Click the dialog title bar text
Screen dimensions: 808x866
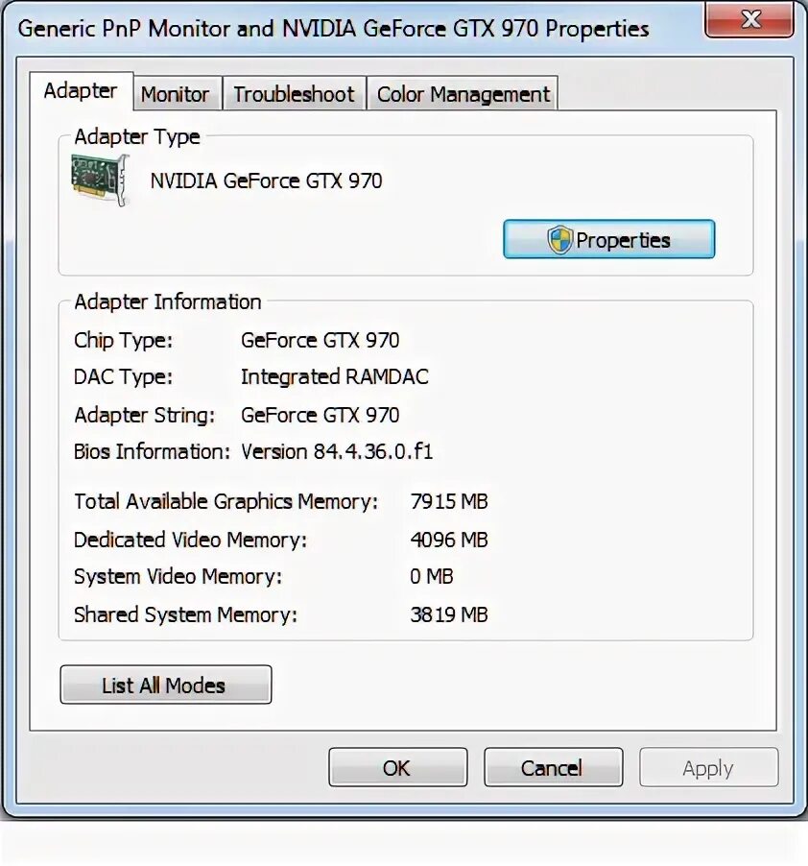(x=333, y=28)
